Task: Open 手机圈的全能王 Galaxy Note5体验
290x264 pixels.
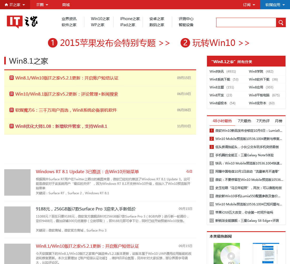Action: point(244,155)
